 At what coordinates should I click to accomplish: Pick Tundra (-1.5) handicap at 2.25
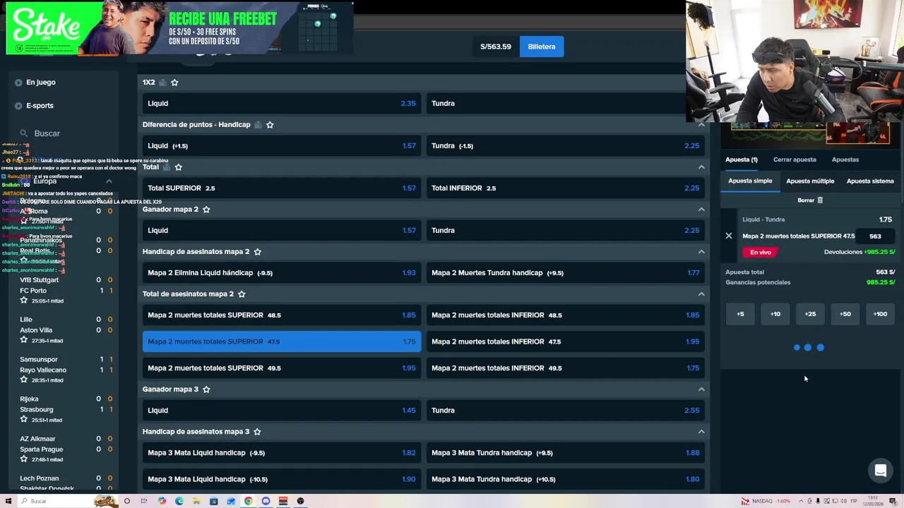[x=565, y=146]
